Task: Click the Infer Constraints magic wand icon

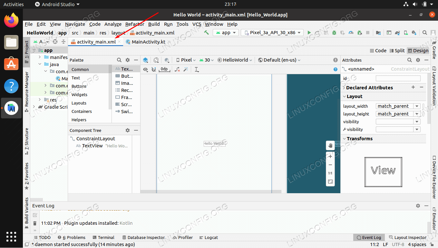Action: [186, 69]
